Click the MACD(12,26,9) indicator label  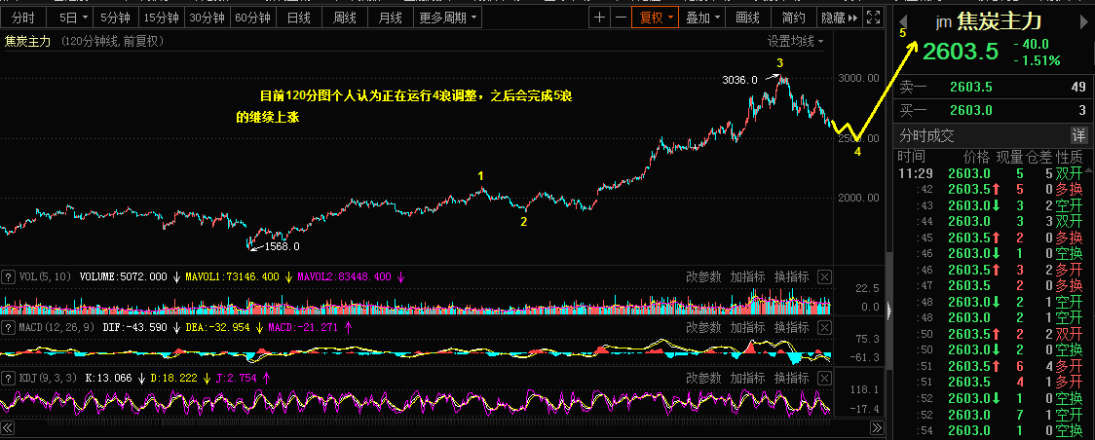click(57, 327)
